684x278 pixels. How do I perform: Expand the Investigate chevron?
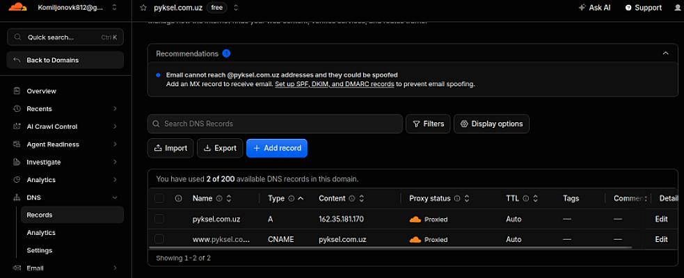[115, 162]
